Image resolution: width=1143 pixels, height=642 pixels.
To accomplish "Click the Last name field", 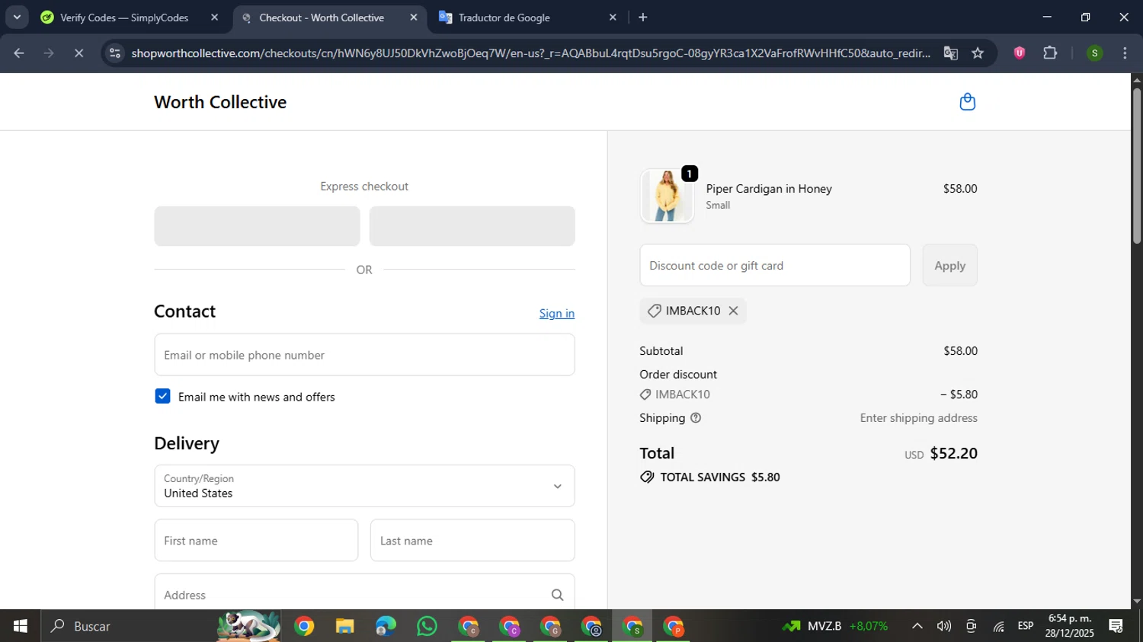I will [472, 541].
